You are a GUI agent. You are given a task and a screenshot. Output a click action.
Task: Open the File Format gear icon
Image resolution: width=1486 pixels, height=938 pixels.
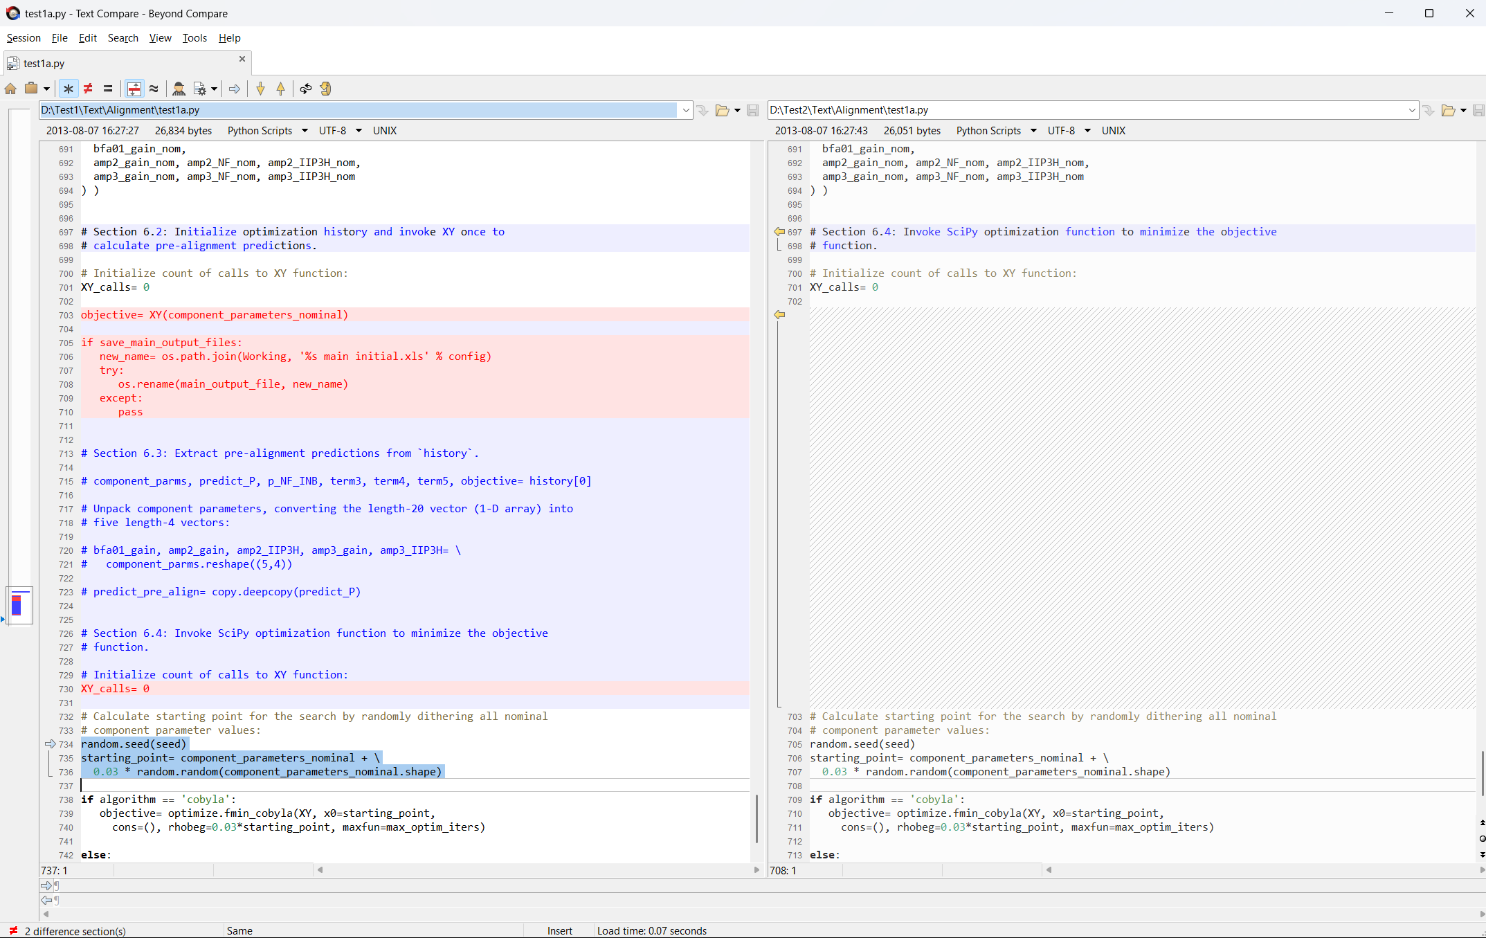pos(200,89)
